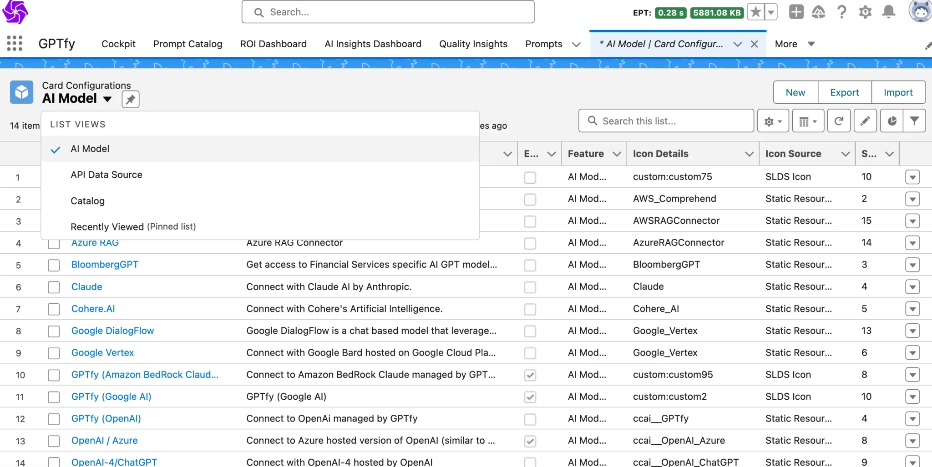Screen dimensions: 932x467
Task: Click the Import button
Action: (898, 92)
